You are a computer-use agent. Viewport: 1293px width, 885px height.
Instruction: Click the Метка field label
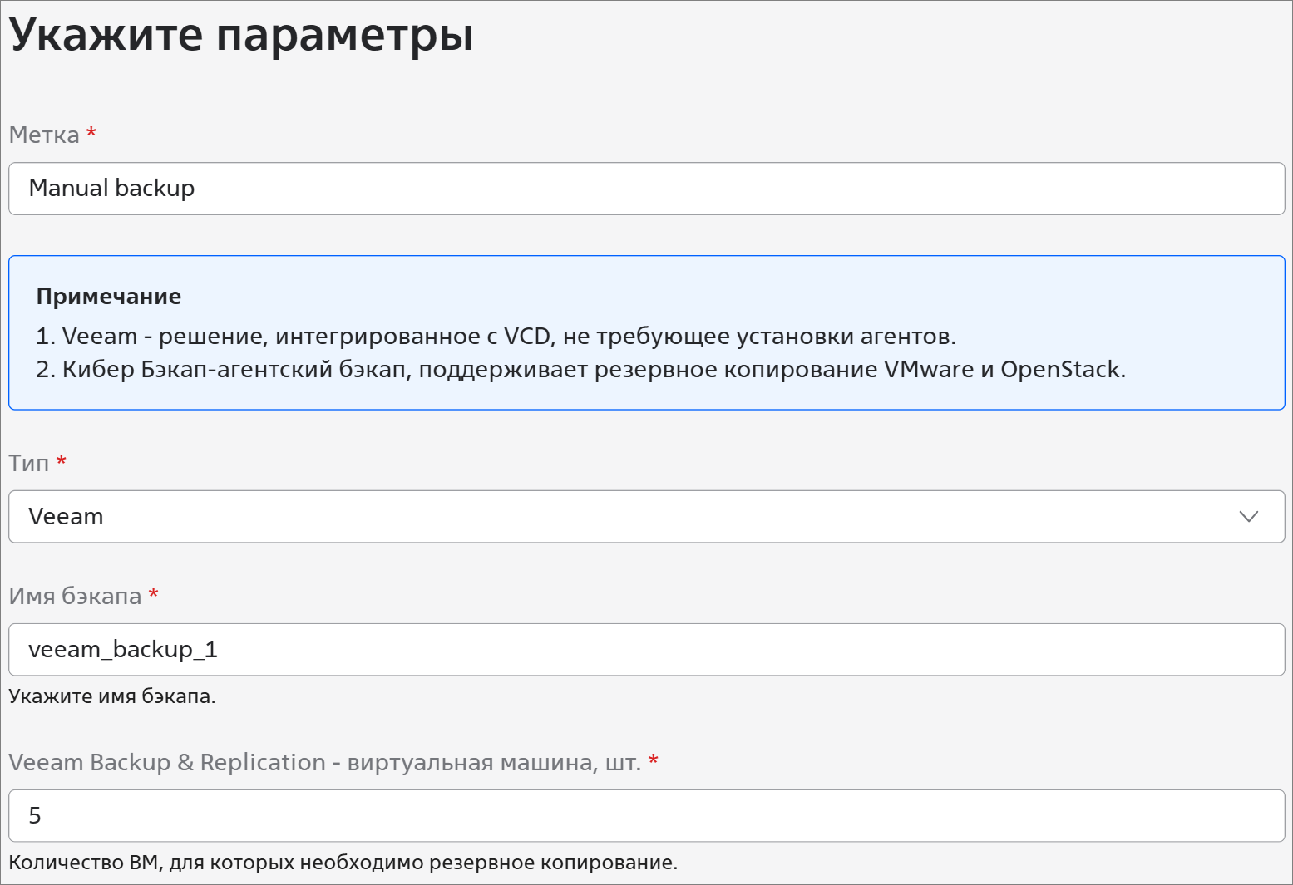click(44, 135)
